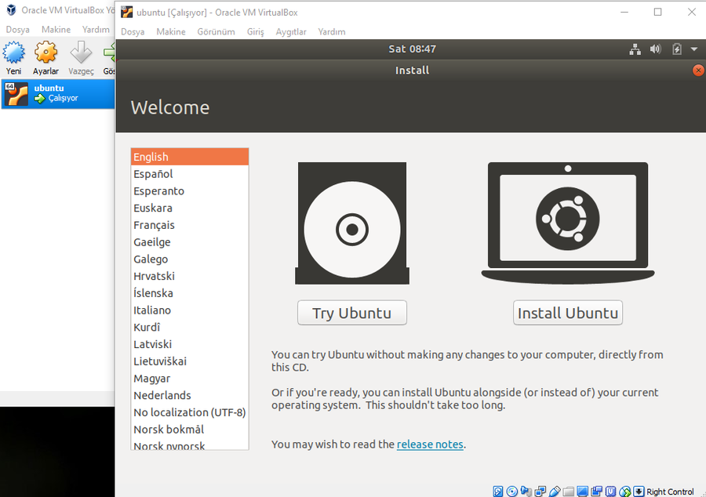
Task: Click the optical disc status icon
Action: click(x=512, y=492)
